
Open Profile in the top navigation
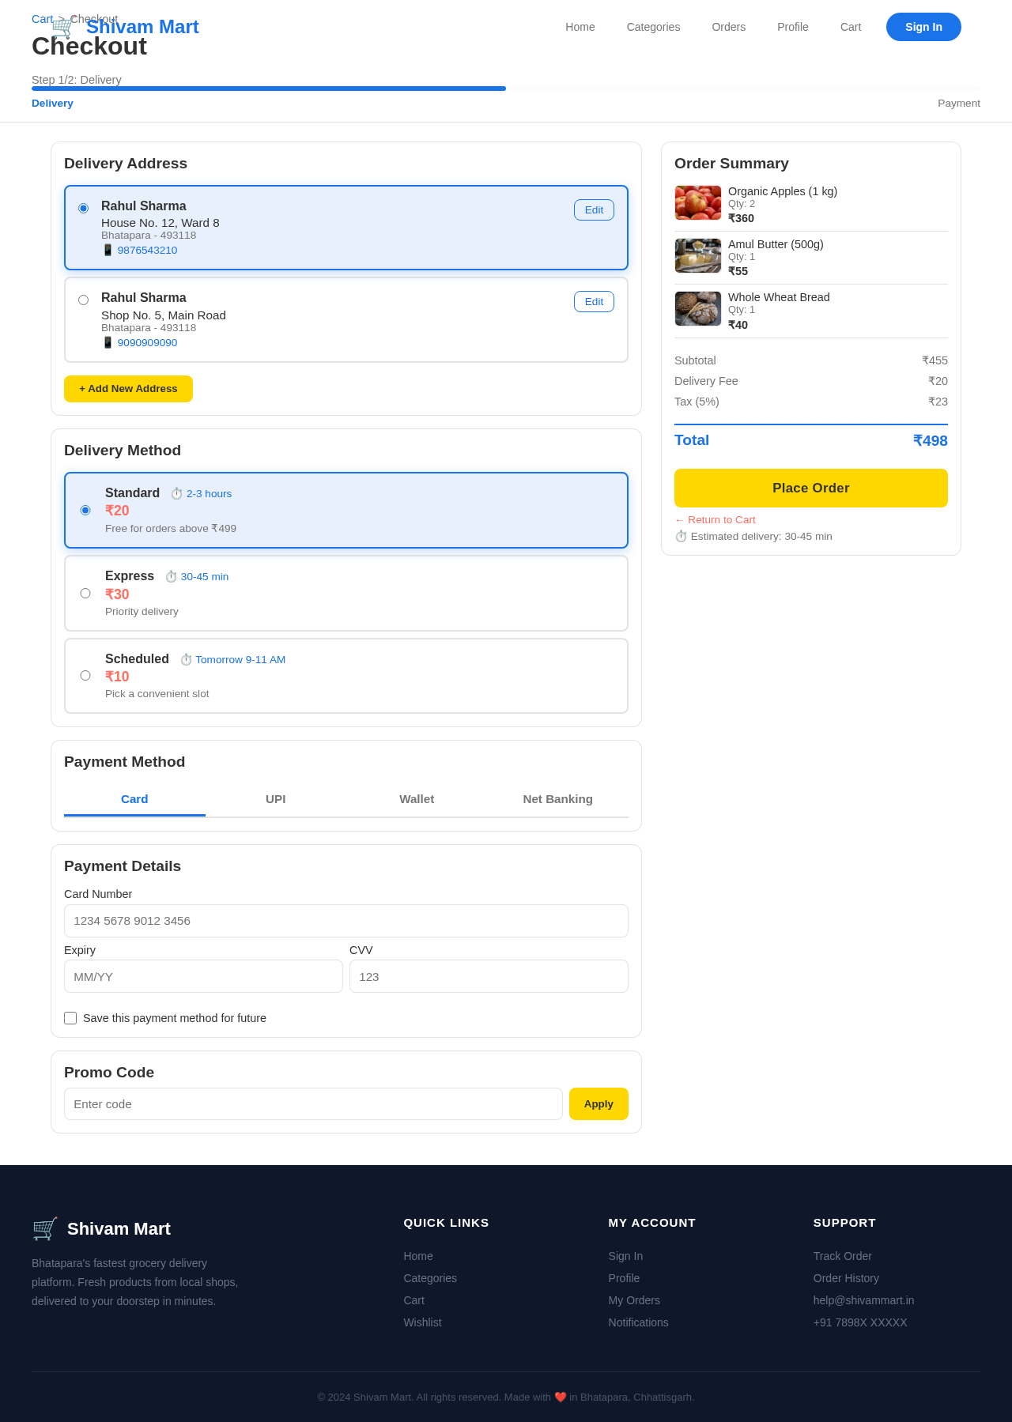coord(792,27)
